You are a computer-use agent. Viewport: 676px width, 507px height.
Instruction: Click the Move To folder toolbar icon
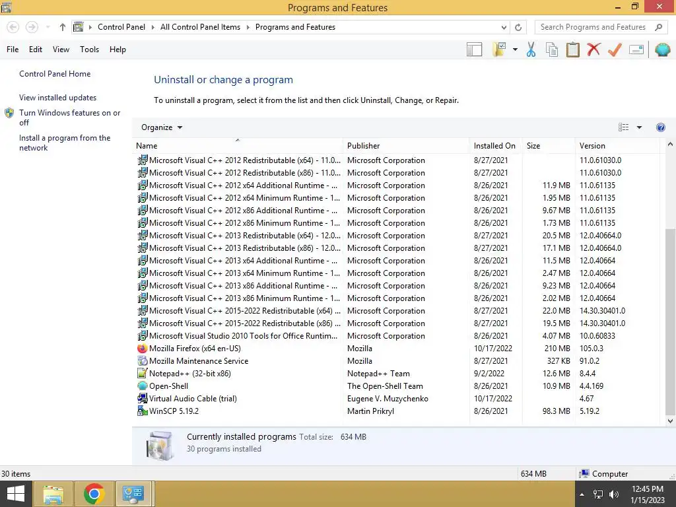[x=499, y=50]
